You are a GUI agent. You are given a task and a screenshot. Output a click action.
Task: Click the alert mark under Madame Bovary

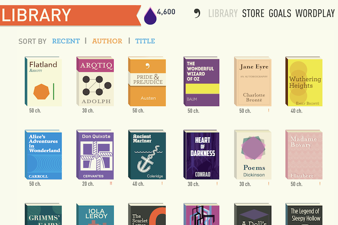pos(320,184)
